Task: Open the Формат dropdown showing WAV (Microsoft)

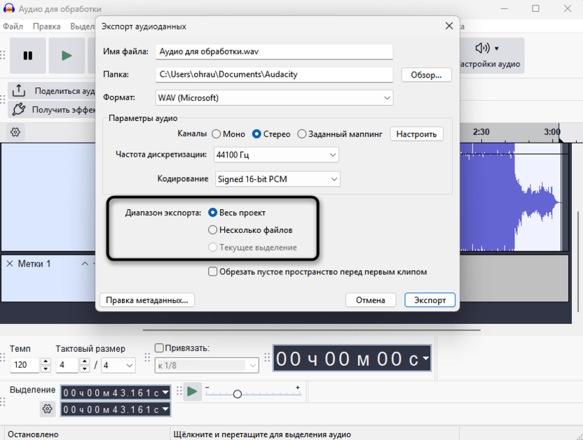Action: tap(273, 98)
